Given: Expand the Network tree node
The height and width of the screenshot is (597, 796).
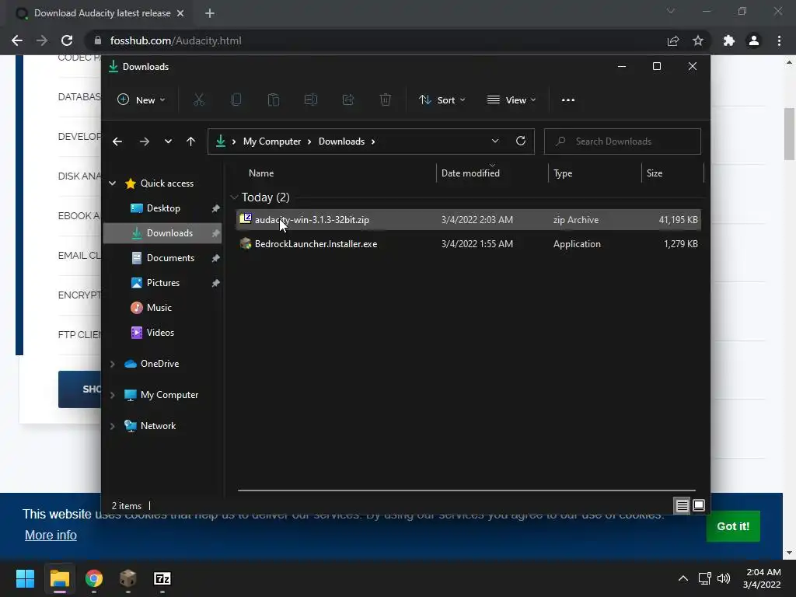Looking at the screenshot, I should (113, 426).
